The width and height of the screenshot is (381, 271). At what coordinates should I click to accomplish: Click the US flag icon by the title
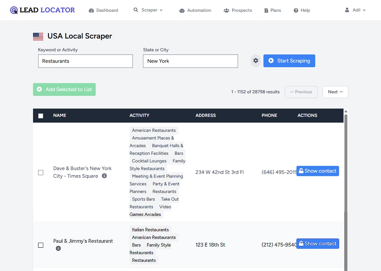point(38,36)
